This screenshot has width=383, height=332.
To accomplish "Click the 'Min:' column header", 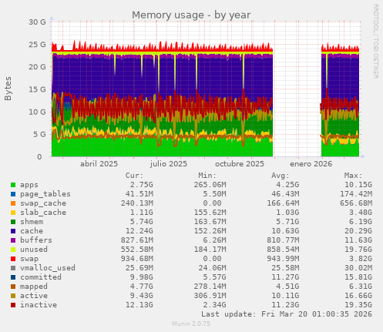I will click(207, 176).
